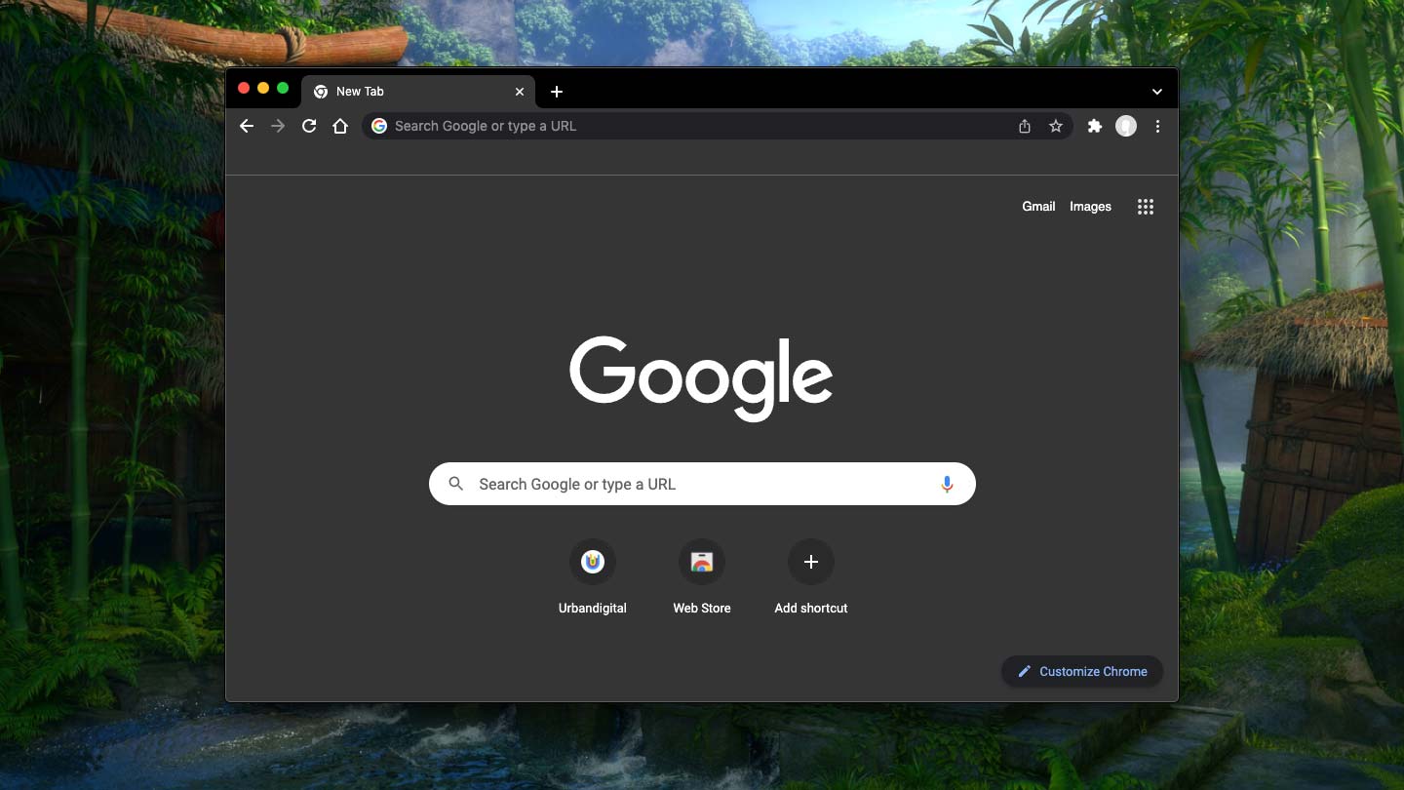1404x790 pixels.
Task: Open the Home page icon
Action: (340, 126)
